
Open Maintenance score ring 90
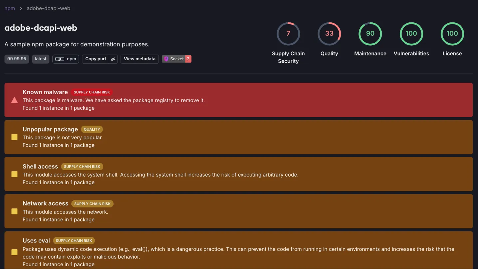370,34
